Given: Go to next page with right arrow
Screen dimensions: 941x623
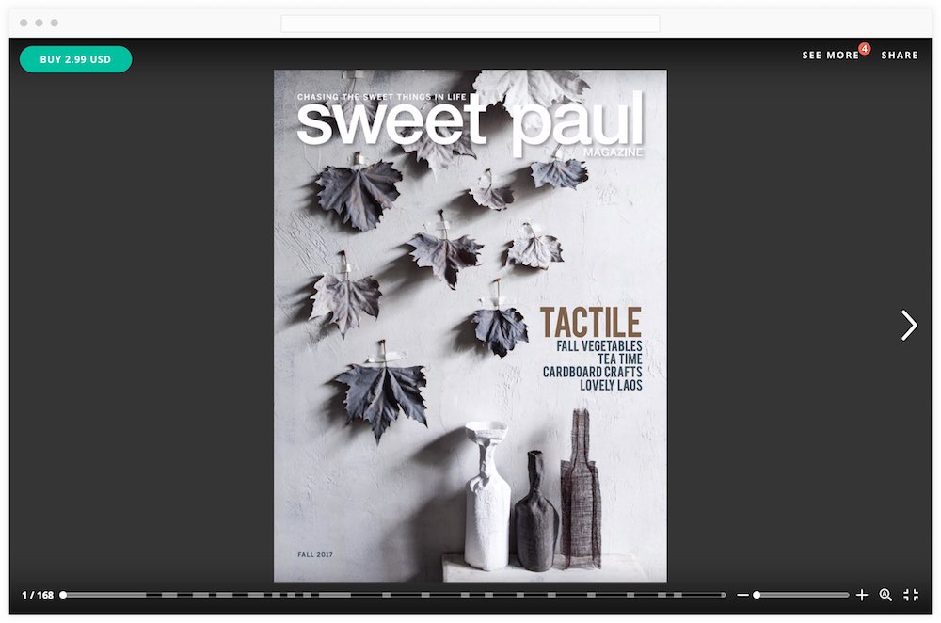Looking at the screenshot, I should 909,326.
